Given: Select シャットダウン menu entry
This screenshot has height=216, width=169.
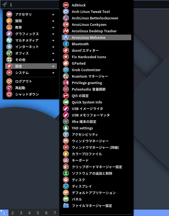Looking at the screenshot, I should 31,94.
